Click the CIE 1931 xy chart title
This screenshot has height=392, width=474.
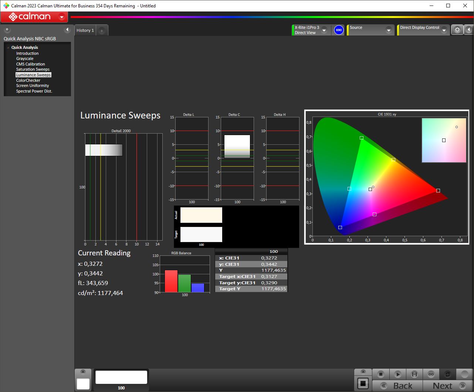387,114
